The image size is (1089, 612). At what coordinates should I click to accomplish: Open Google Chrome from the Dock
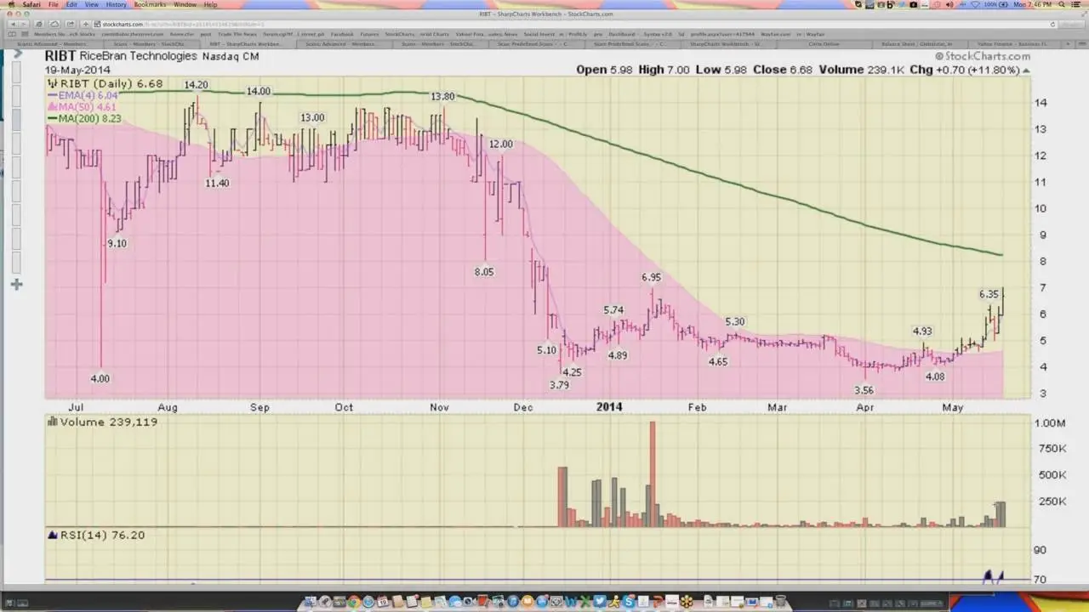[354, 601]
